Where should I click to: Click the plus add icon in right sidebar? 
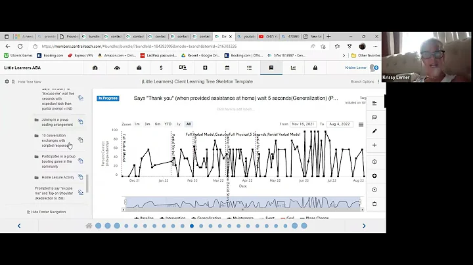click(374, 145)
